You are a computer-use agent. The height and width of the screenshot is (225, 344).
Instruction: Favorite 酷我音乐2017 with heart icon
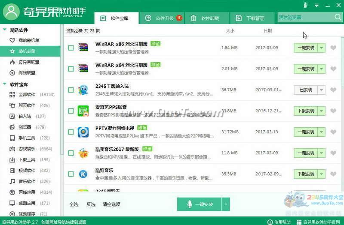click(333, 153)
